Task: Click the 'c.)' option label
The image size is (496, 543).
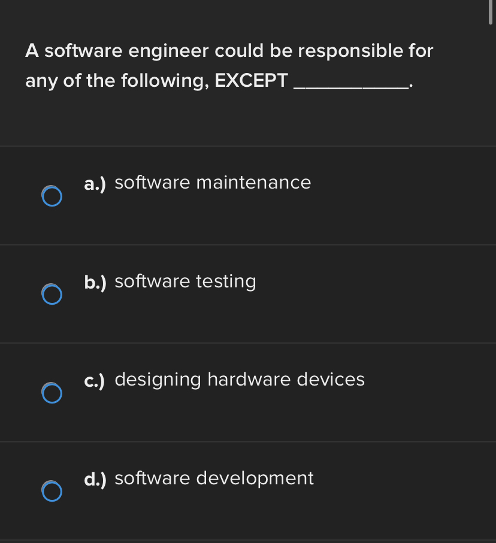Action: [x=95, y=381]
